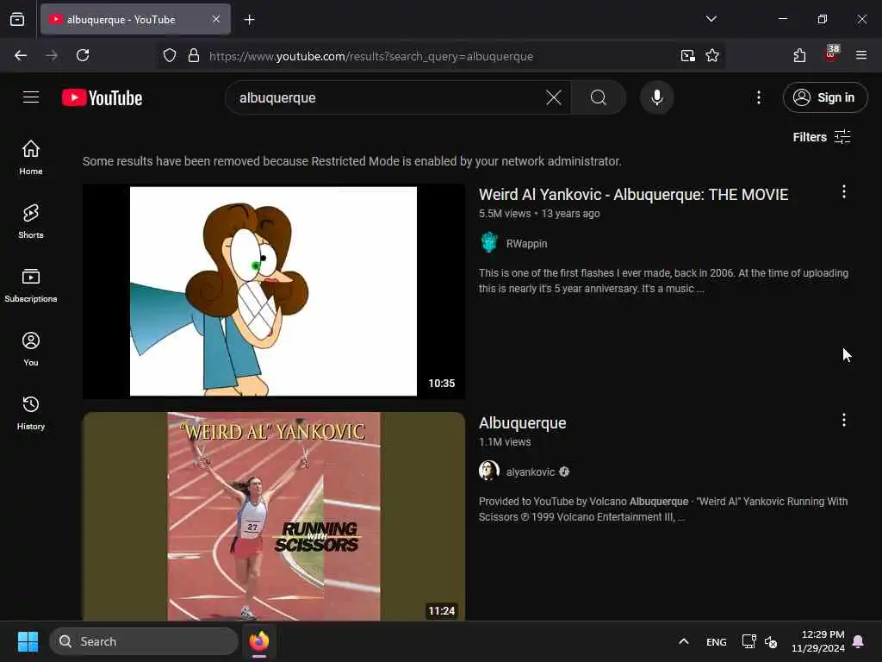Go back in Firefox

click(21, 55)
